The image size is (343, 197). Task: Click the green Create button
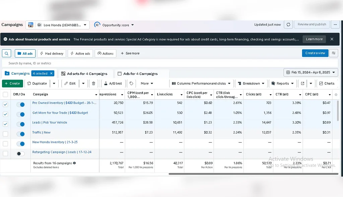pos(12,83)
